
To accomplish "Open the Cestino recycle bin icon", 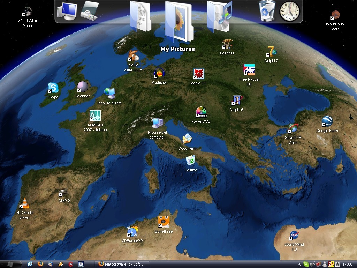I will pyautogui.click(x=191, y=163).
